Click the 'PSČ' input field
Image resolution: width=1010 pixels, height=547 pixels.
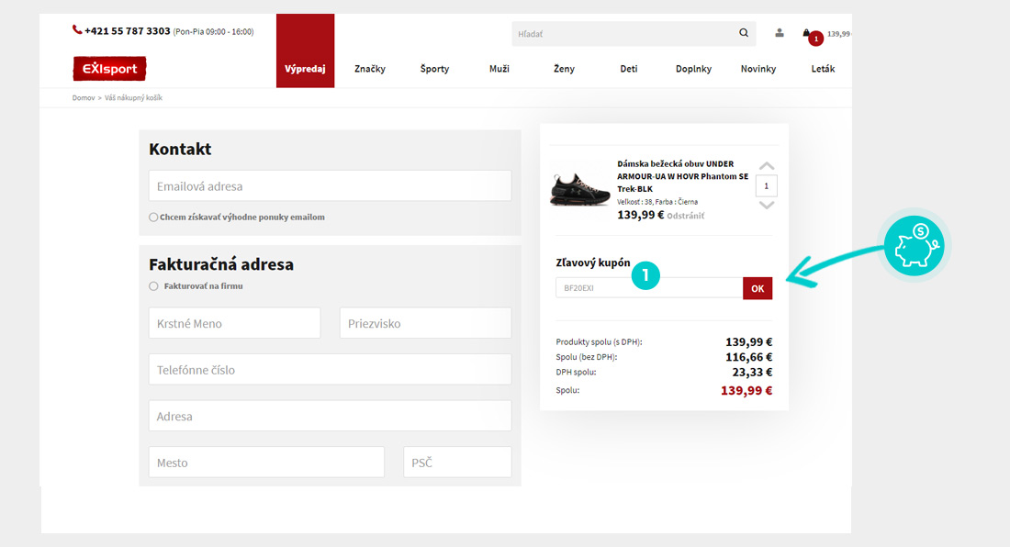457,462
